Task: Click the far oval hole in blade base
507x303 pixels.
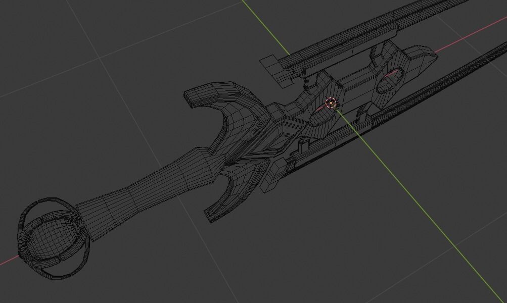Action: coord(390,80)
